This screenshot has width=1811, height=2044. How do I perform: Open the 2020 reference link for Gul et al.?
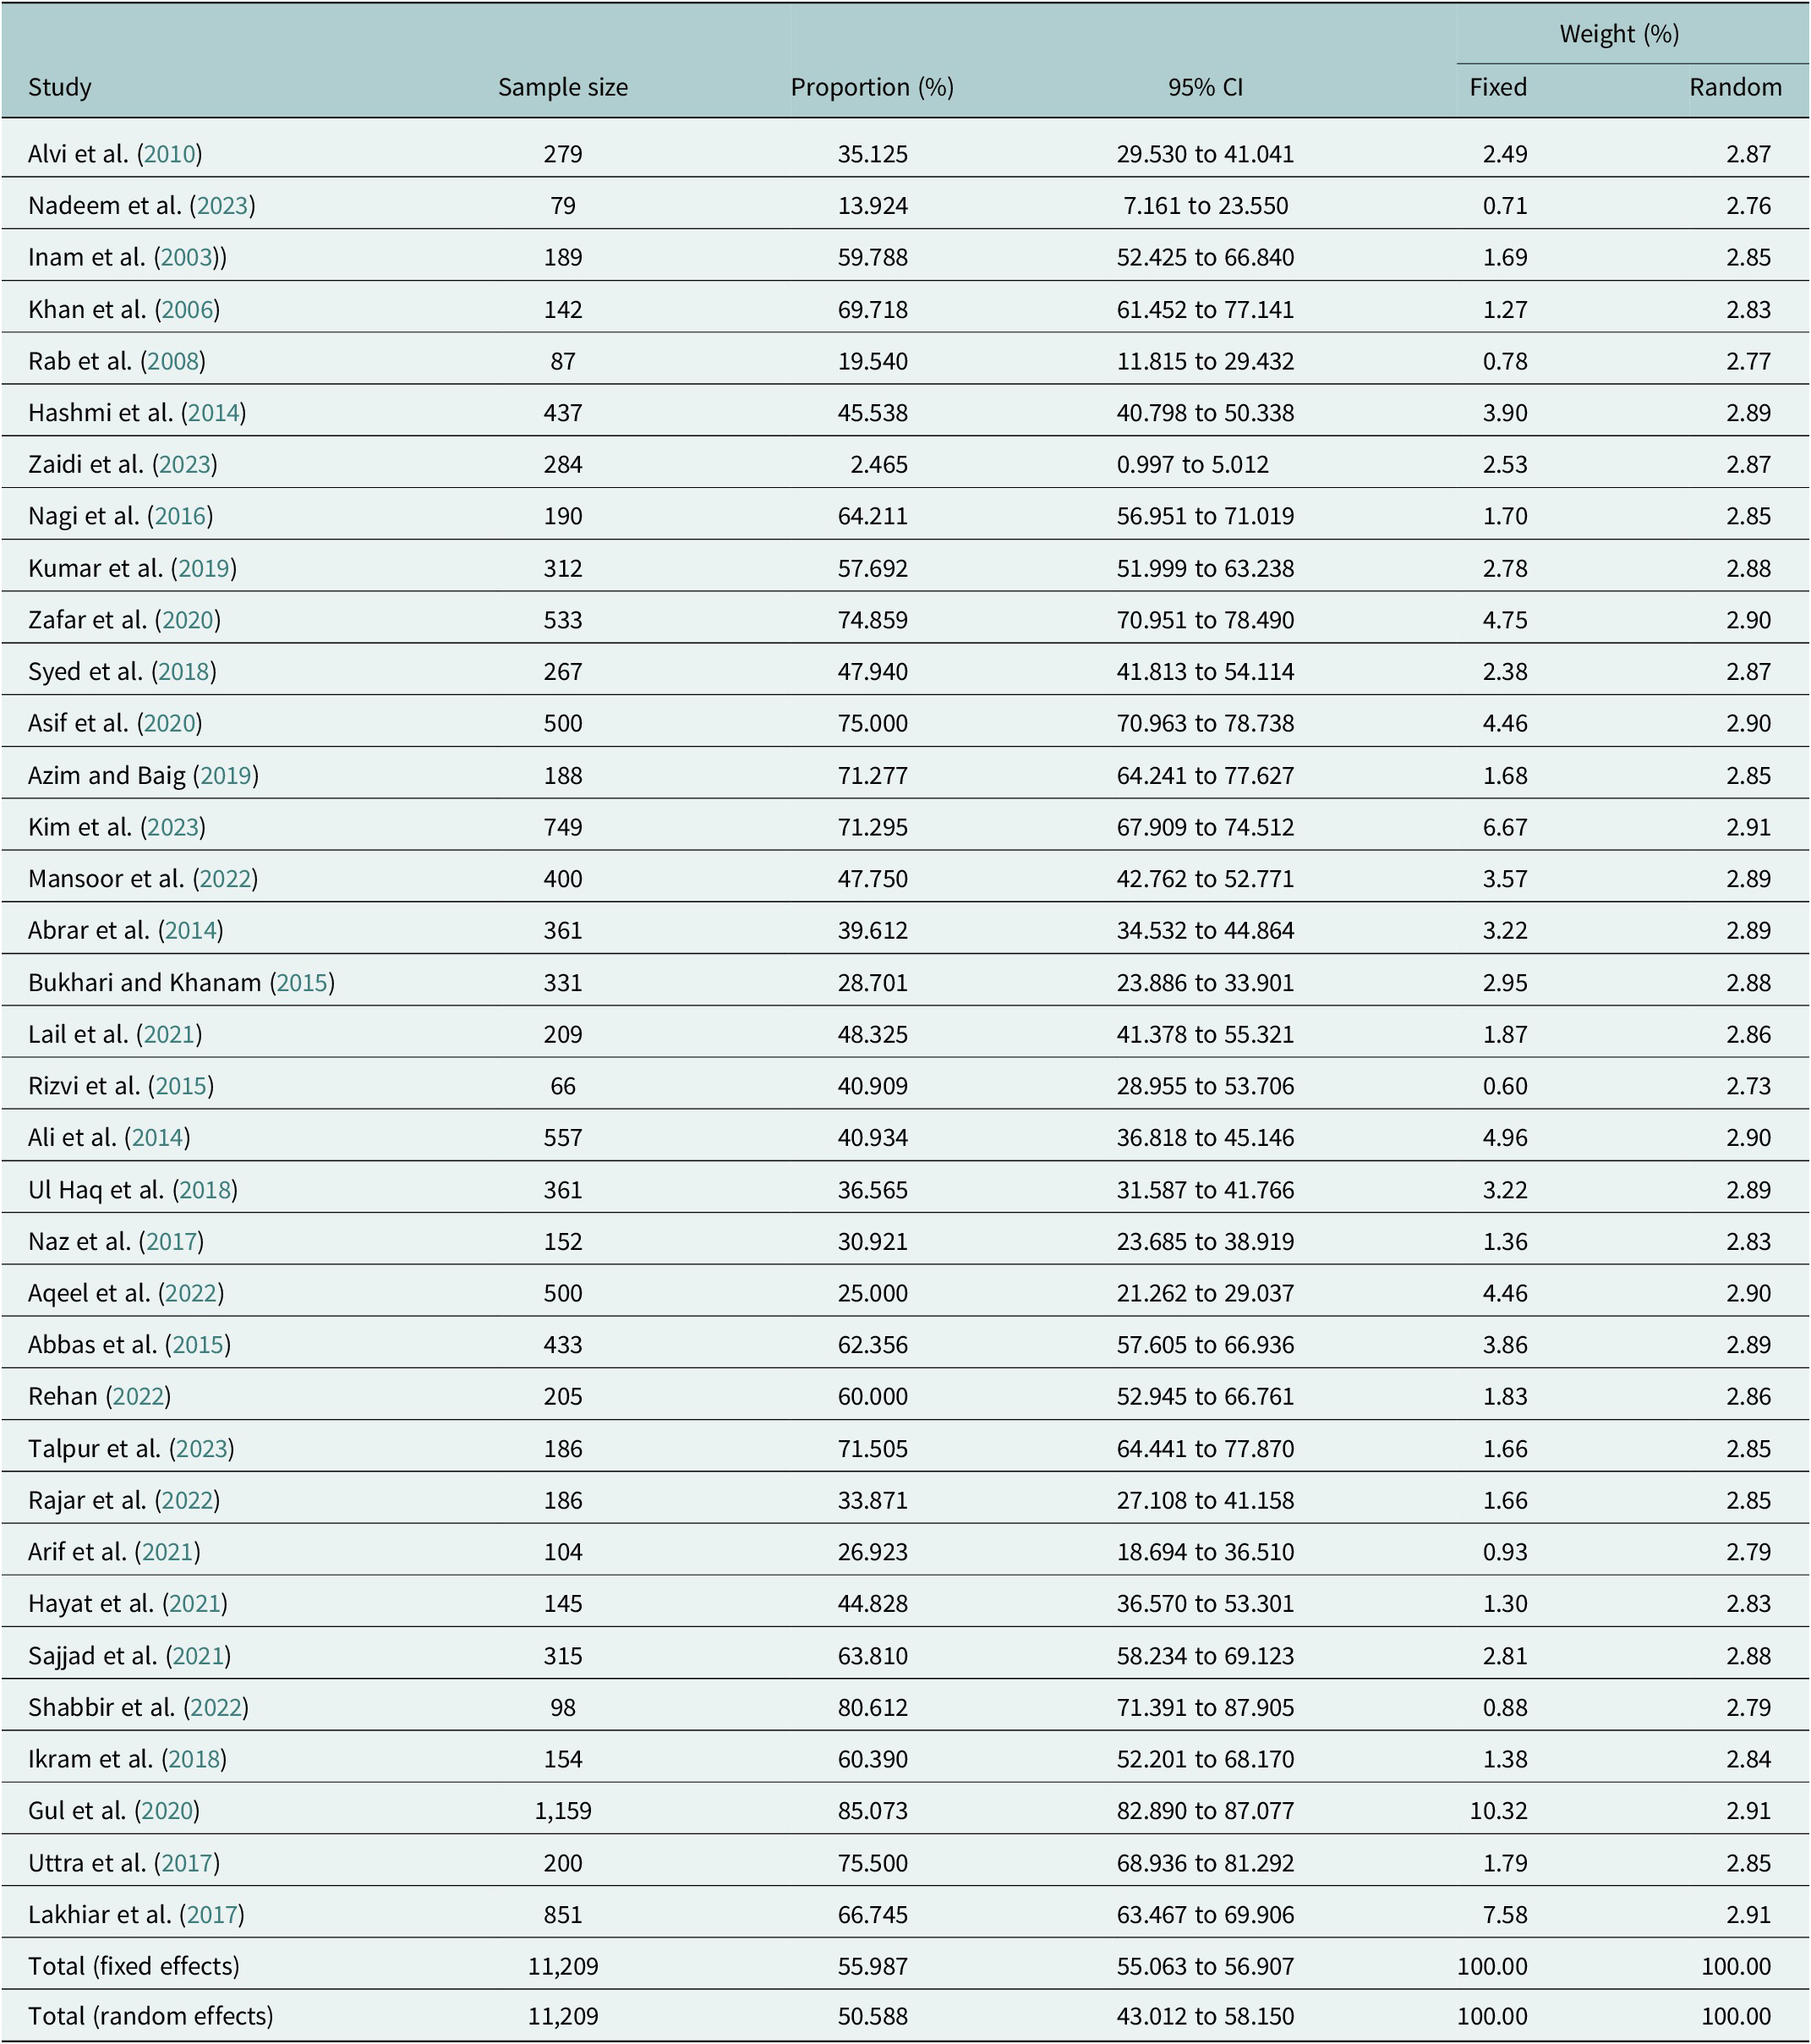167,1811
